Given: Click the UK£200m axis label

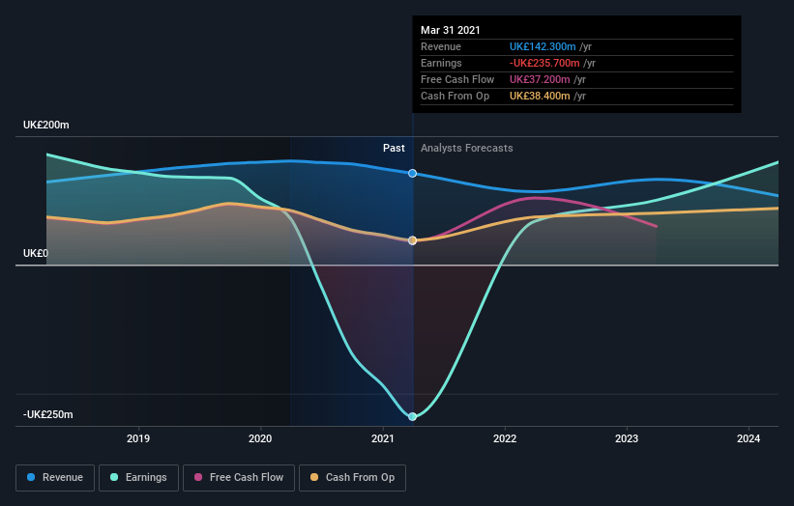Looking at the screenshot, I should (x=46, y=125).
